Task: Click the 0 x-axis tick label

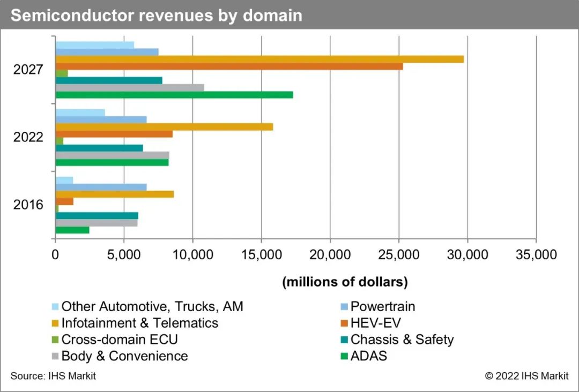Action: (x=55, y=254)
